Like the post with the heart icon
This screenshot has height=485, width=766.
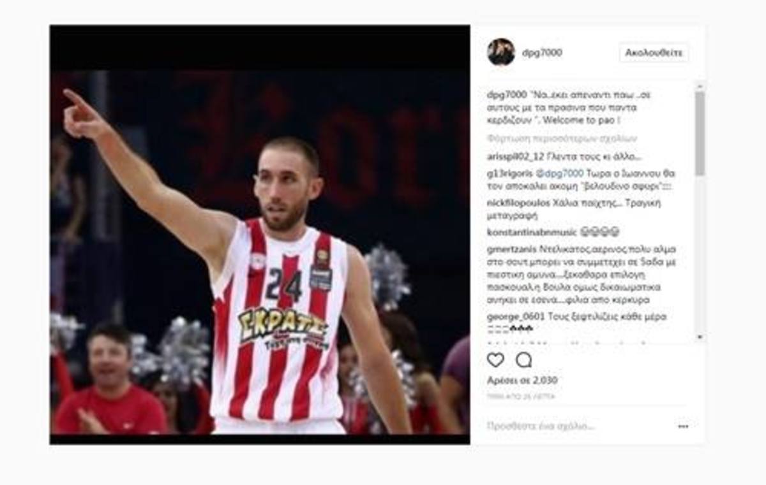click(x=495, y=360)
